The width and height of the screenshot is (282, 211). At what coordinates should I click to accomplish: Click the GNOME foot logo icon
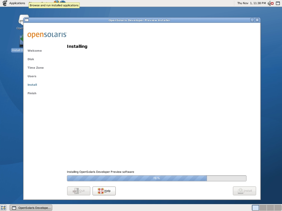tap(4, 3)
